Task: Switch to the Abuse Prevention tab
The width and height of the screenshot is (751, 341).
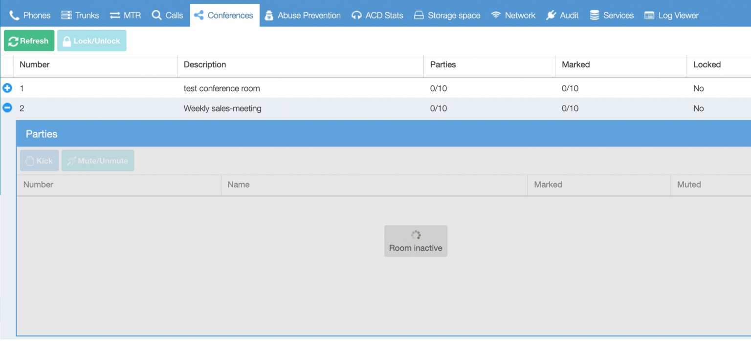Action: (303, 15)
